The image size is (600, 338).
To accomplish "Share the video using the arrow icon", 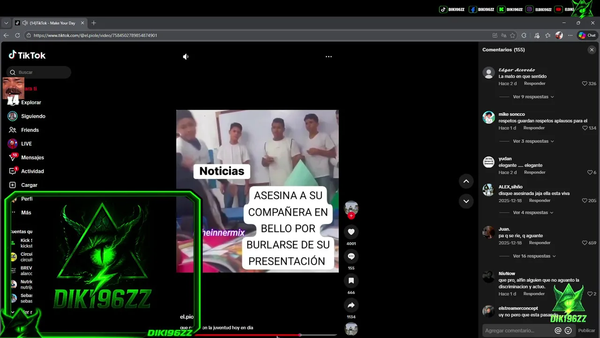I will pos(351,305).
